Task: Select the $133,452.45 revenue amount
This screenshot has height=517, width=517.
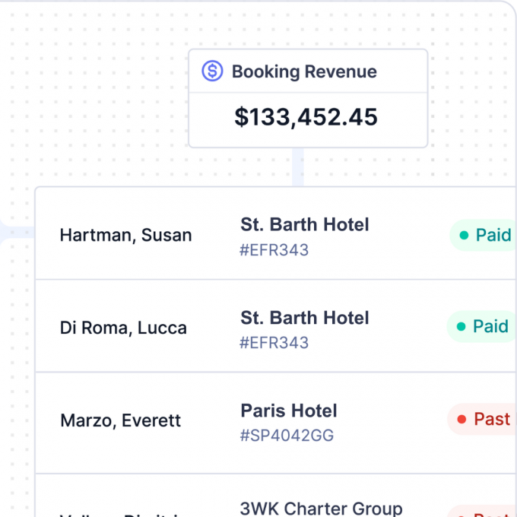Action: [x=306, y=117]
